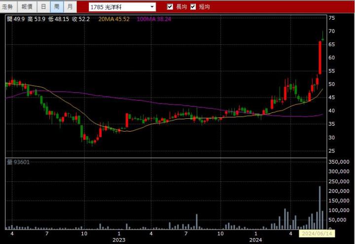
Task: Select the 周 weekly period button
Action: pyautogui.click(x=57, y=7)
